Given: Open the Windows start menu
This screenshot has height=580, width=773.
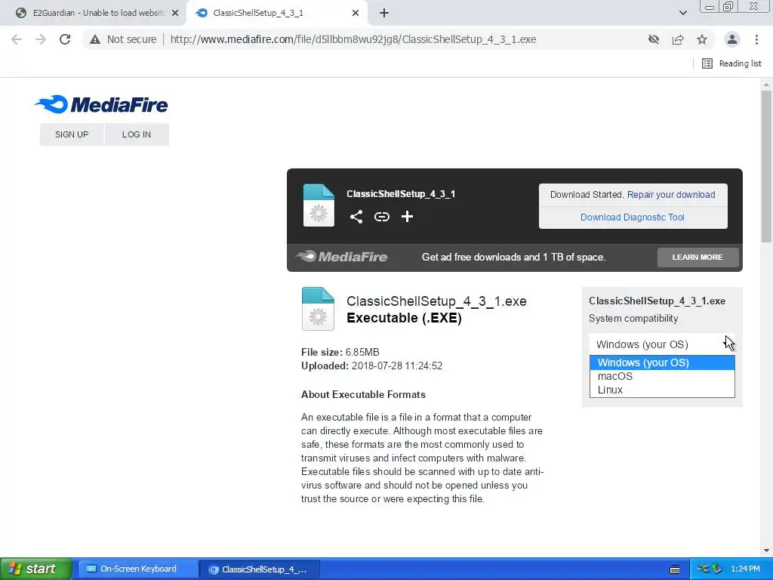Looking at the screenshot, I should tap(35, 569).
